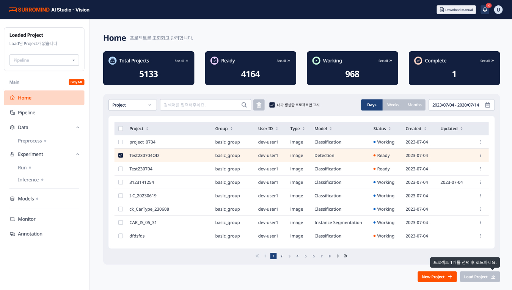Toggle the 내가 생성한 프로젝트만 표시 checkbox

pos(272,105)
